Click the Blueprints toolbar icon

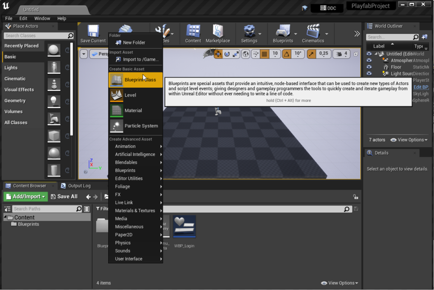coord(282,34)
